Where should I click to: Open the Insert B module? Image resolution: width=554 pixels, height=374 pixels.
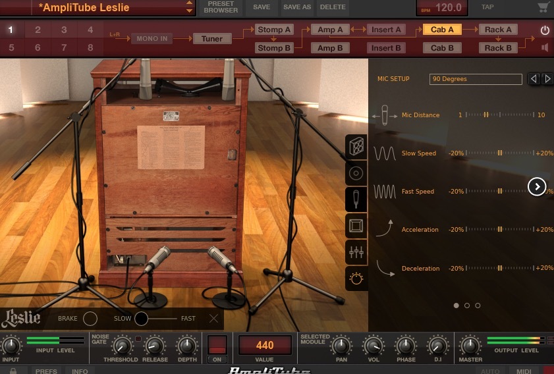386,47
